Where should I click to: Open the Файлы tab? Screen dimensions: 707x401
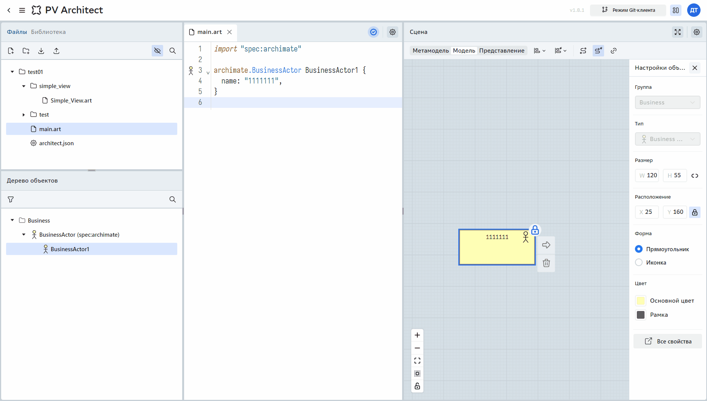17,32
